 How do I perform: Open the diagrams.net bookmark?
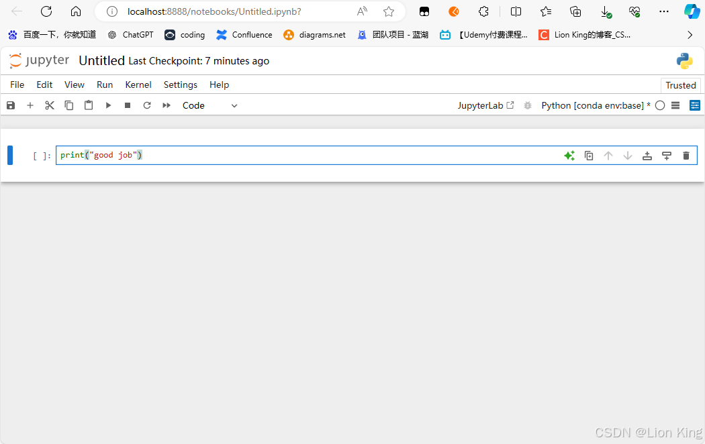pos(314,35)
